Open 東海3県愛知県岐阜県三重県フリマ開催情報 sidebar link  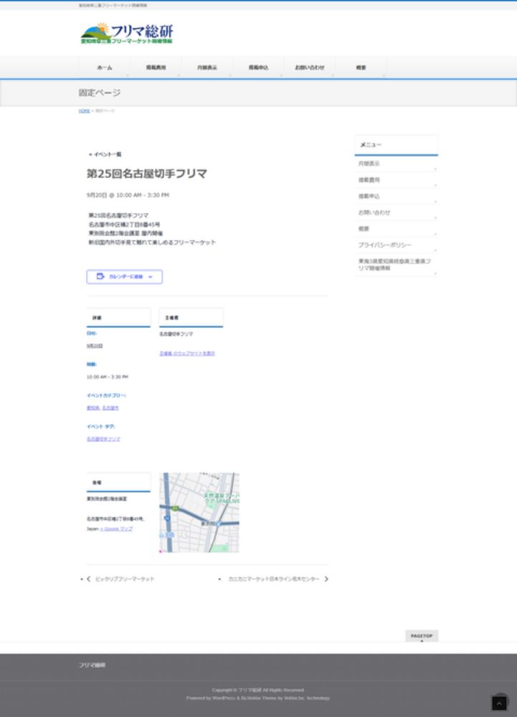(x=396, y=265)
